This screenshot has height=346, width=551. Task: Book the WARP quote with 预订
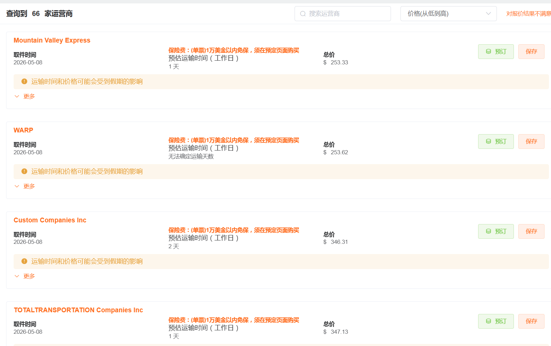click(x=496, y=141)
